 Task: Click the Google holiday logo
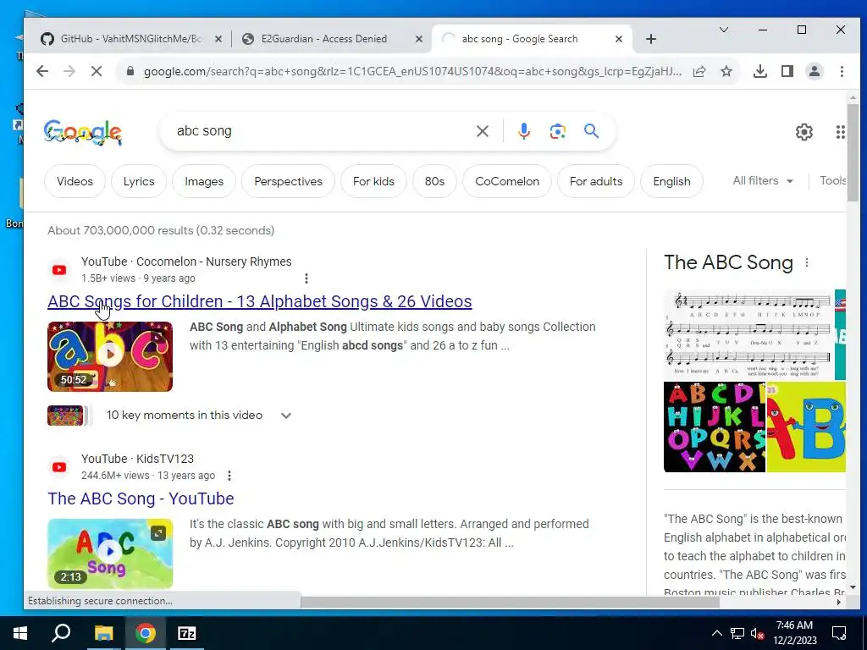point(83,133)
